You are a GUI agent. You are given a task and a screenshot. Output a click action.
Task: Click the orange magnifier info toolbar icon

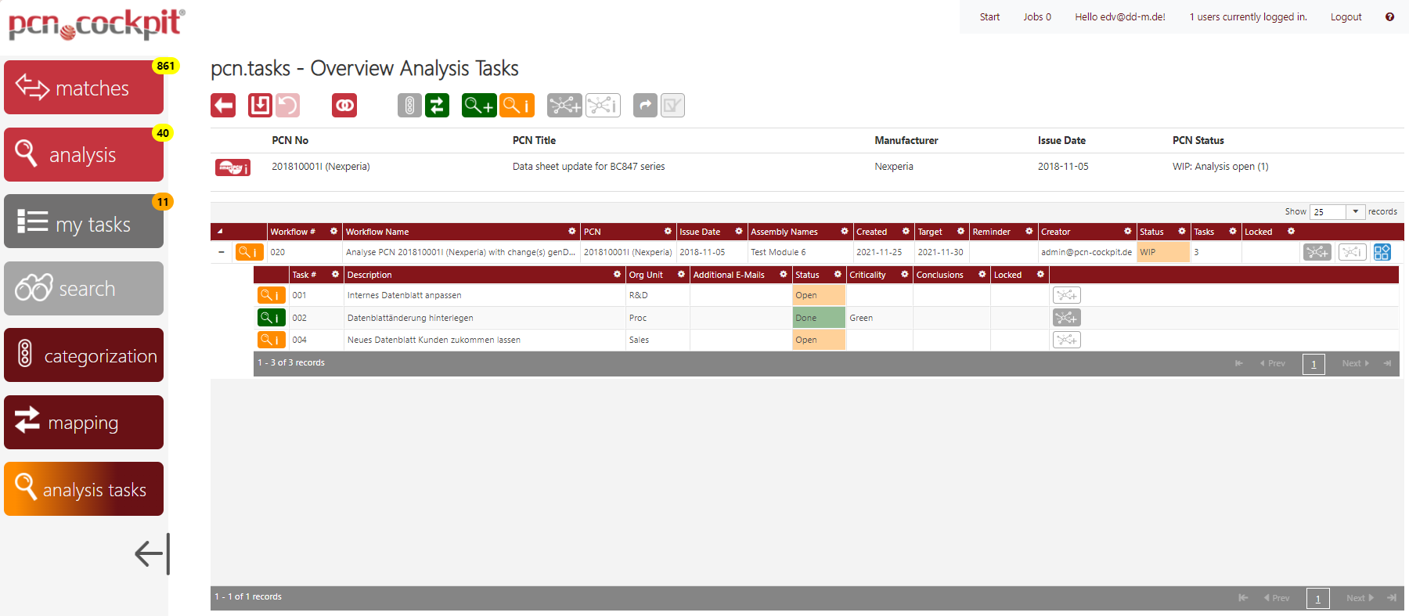[x=517, y=106]
